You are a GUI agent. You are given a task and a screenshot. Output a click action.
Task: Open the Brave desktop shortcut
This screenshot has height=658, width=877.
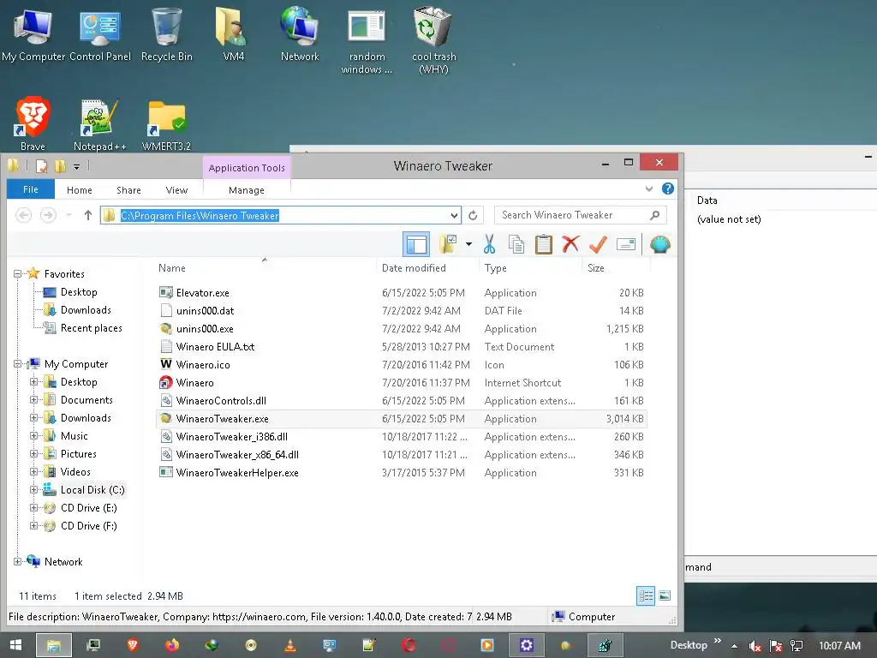pyautogui.click(x=33, y=124)
